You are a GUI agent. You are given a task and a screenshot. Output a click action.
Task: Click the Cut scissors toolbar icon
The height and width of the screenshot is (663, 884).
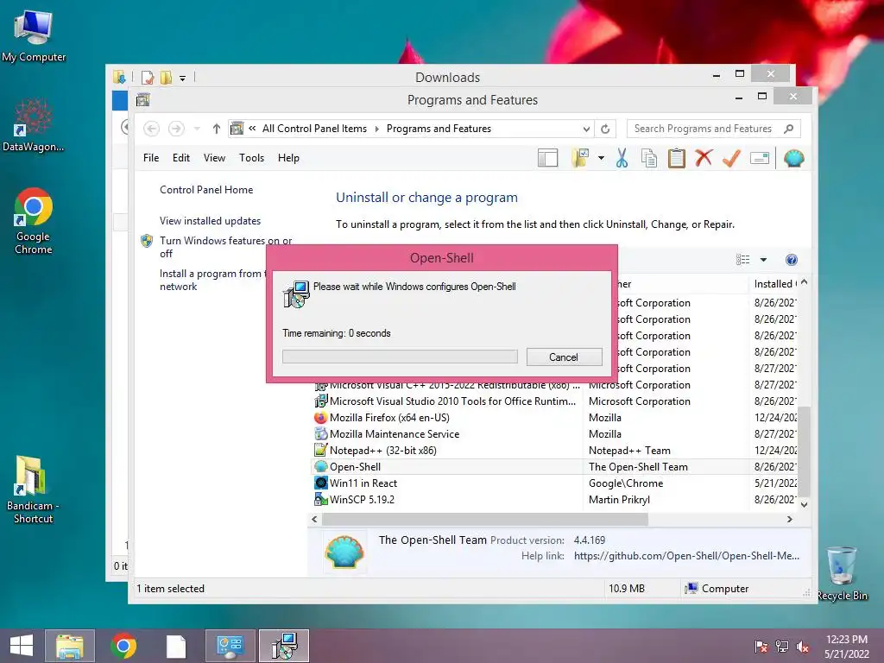pos(622,159)
